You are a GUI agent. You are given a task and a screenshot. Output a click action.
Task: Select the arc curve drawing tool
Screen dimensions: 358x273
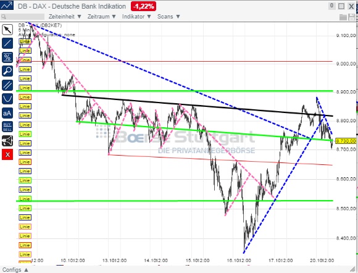tap(7, 99)
